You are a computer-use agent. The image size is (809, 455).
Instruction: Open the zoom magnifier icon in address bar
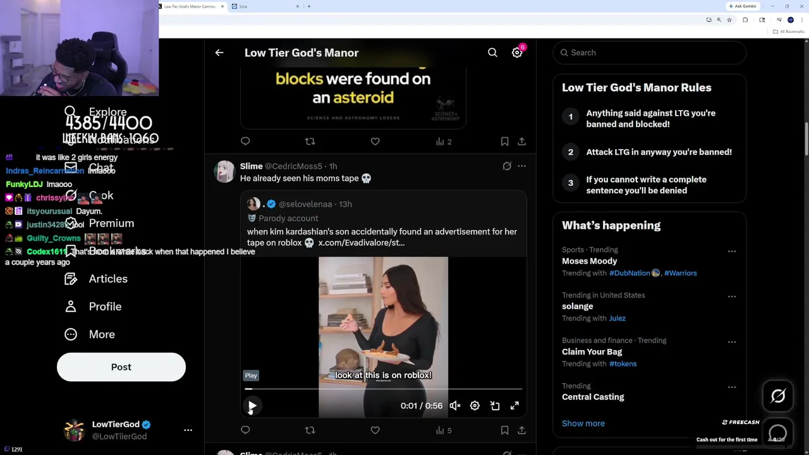719,20
